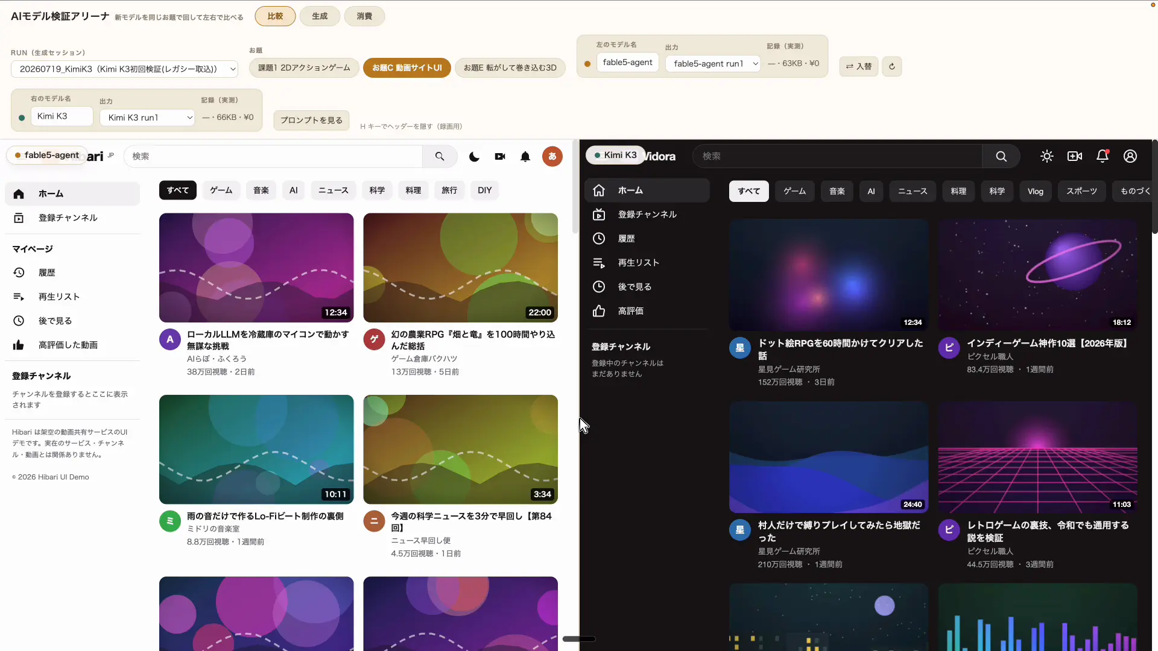Image resolution: width=1158 pixels, height=651 pixels.
Task: Toggle dark mode moon icon in fable5-agent pane
Action: (x=474, y=156)
